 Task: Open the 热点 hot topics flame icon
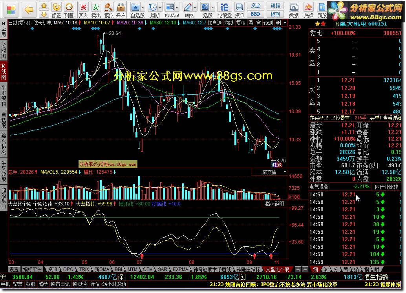[308, 10]
